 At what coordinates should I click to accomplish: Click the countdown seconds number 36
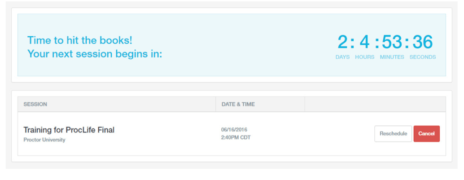[x=423, y=42]
